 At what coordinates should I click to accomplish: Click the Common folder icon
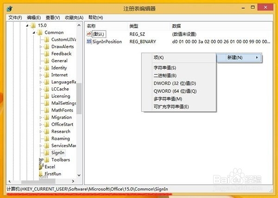[40, 32]
